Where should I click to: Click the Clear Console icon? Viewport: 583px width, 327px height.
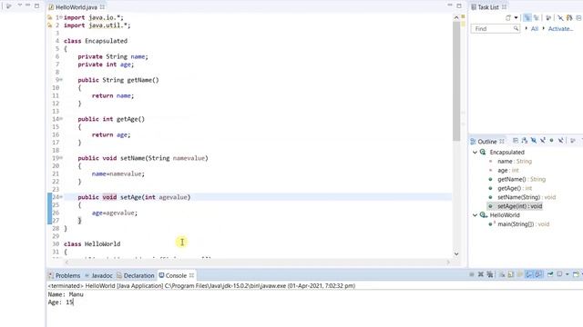click(x=502, y=274)
